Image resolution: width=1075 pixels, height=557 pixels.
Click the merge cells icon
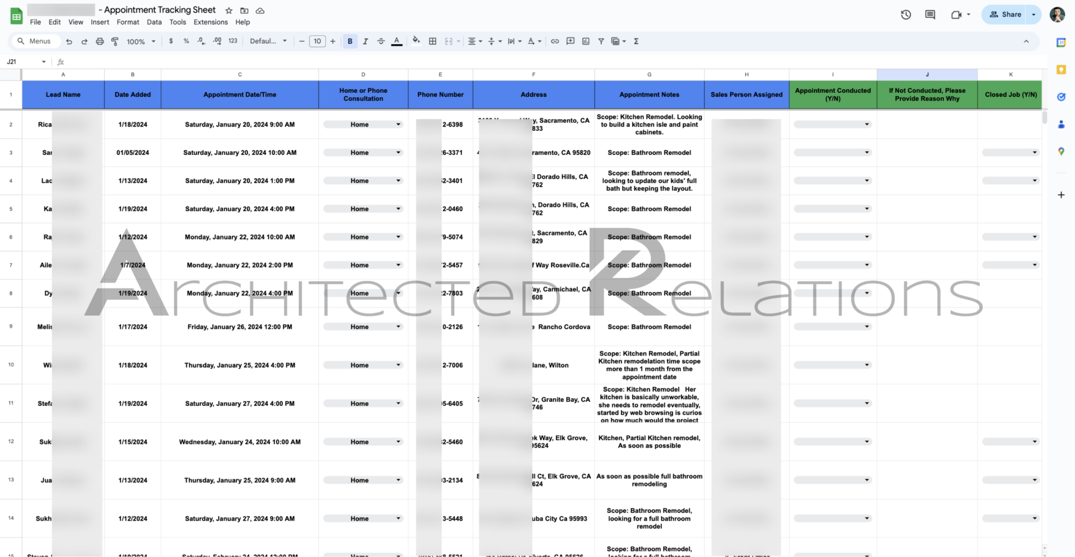click(448, 41)
